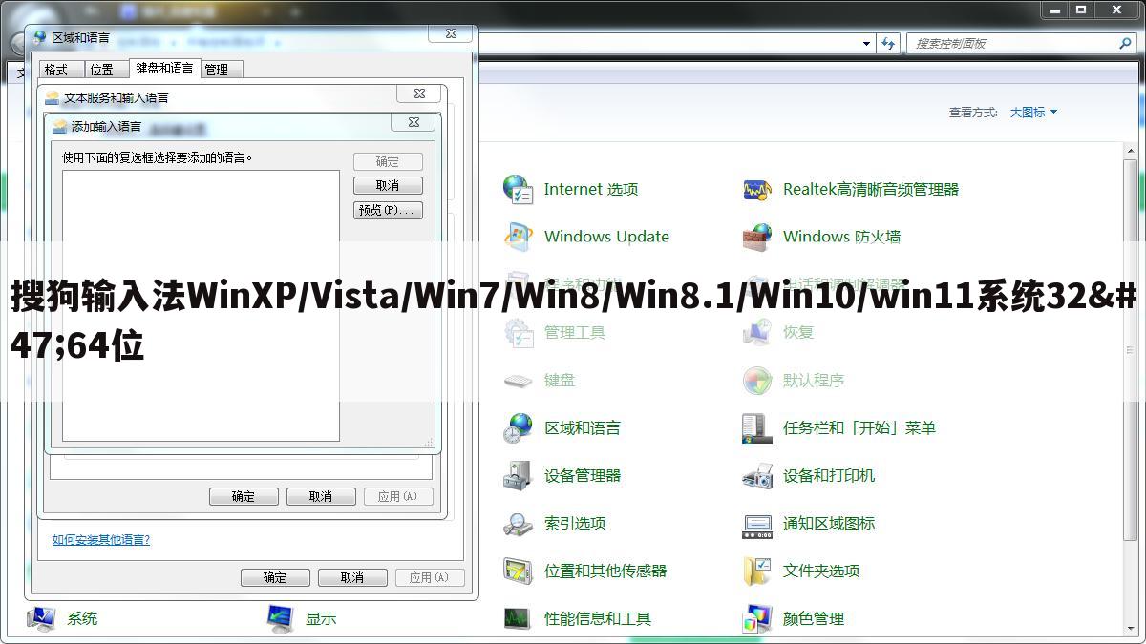Image resolution: width=1146 pixels, height=644 pixels.
Task: Expand the address bar history dropdown arrow
Action: 866,43
